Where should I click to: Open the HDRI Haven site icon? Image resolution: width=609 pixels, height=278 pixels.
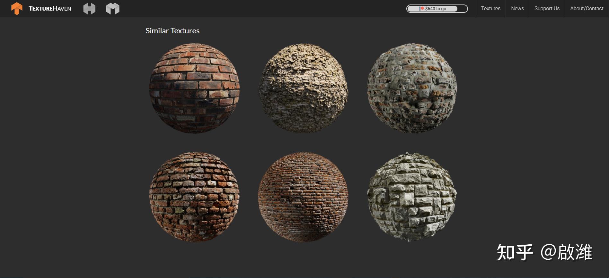(89, 9)
